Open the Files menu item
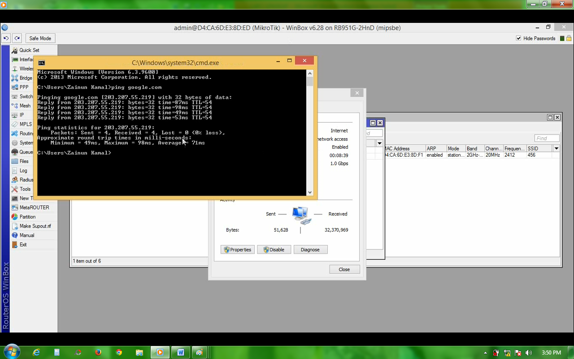The height and width of the screenshot is (359, 574). (x=24, y=161)
